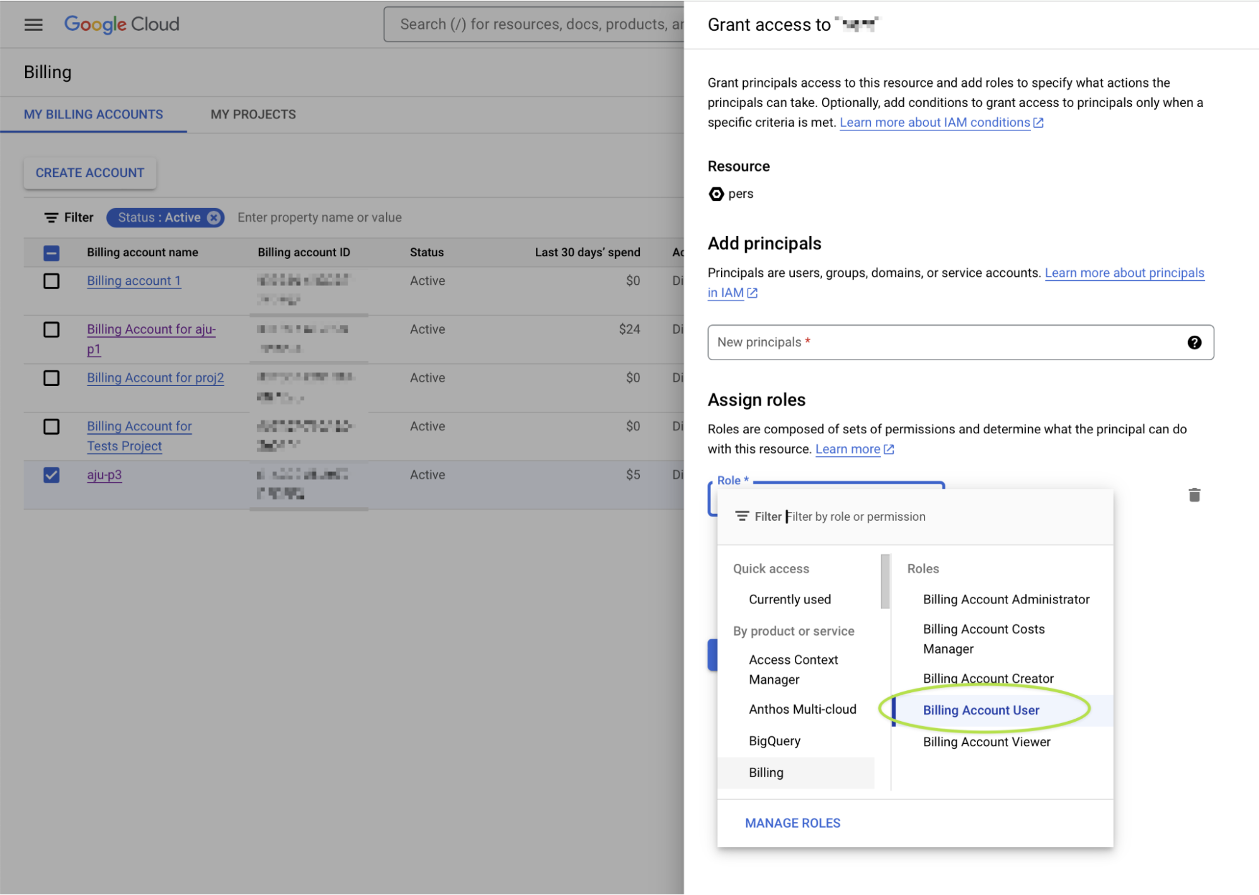
Task: Remove the Status: Active filter chip
Action: click(214, 218)
